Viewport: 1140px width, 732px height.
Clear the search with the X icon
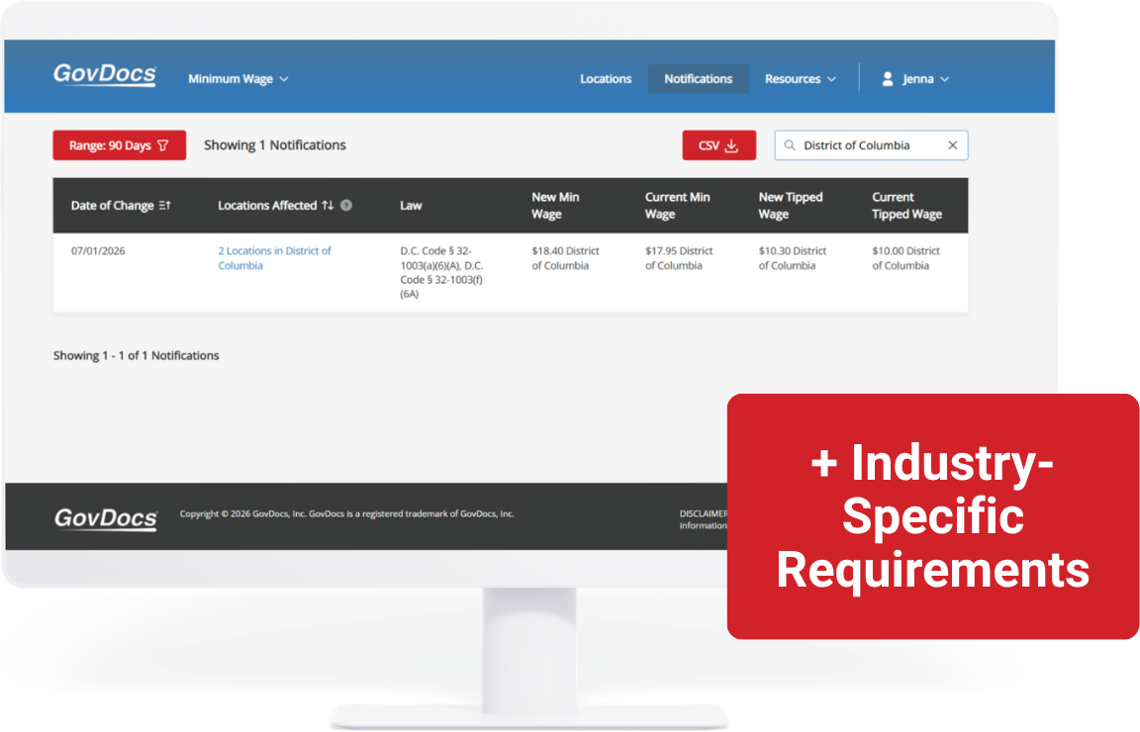pyautogui.click(x=952, y=145)
